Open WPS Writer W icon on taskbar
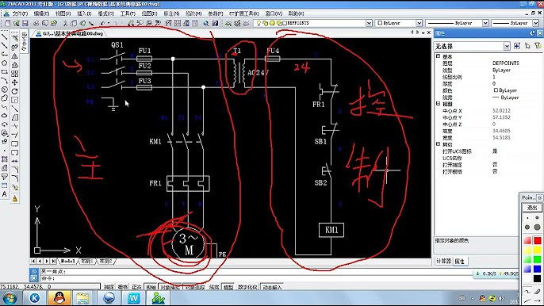 coord(133,298)
